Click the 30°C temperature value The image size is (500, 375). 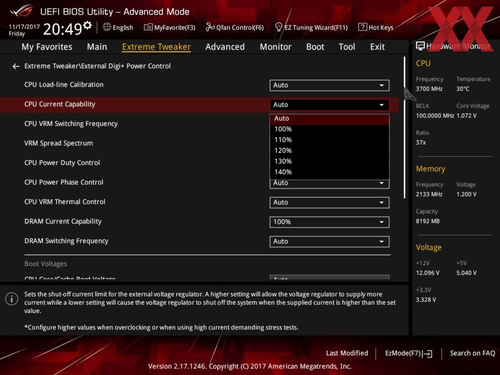[x=463, y=89]
